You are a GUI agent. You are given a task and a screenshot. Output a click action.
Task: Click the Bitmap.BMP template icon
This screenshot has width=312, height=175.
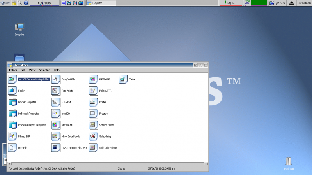[12, 136]
